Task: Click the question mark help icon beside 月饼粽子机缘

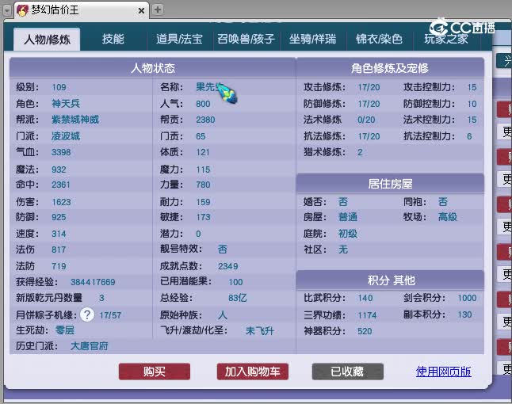Action: point(87,315)
